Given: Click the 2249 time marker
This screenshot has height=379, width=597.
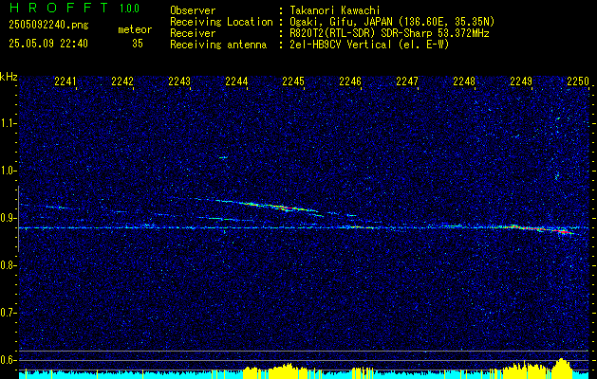Looking at the screenshot, I should click(x=521, y=81).
